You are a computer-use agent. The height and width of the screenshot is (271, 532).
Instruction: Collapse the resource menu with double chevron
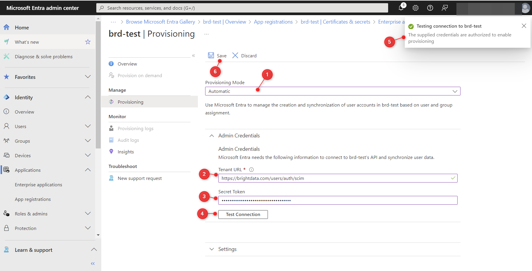coord(193,55)
